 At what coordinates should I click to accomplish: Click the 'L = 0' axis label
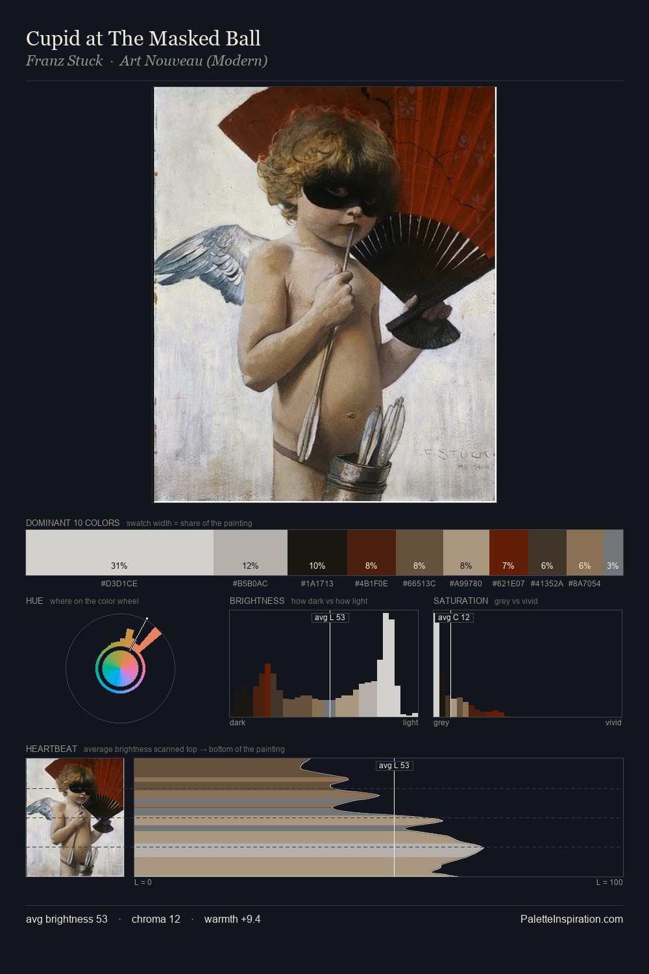143,882
